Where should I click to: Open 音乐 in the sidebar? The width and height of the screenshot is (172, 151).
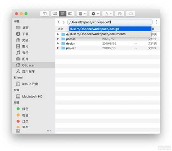coord(33,53)
